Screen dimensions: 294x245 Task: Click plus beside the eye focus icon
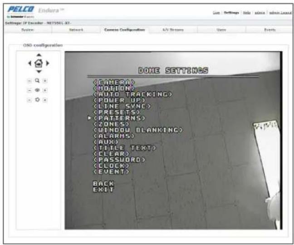(45, 90)
